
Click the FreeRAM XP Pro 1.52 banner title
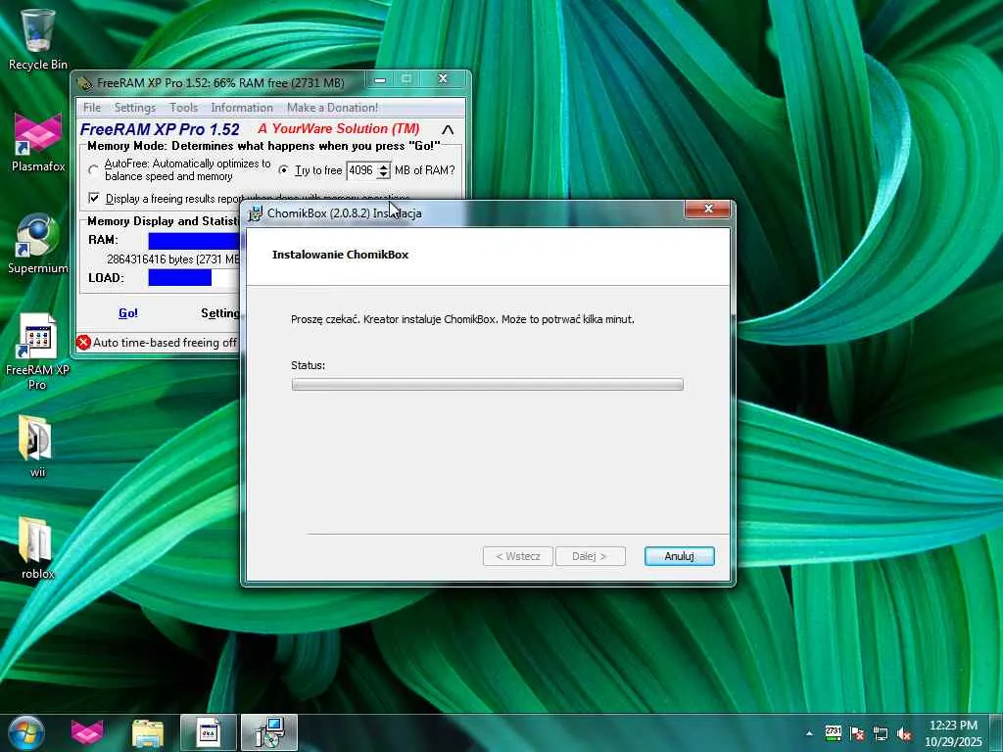click(x=160, y=129)
